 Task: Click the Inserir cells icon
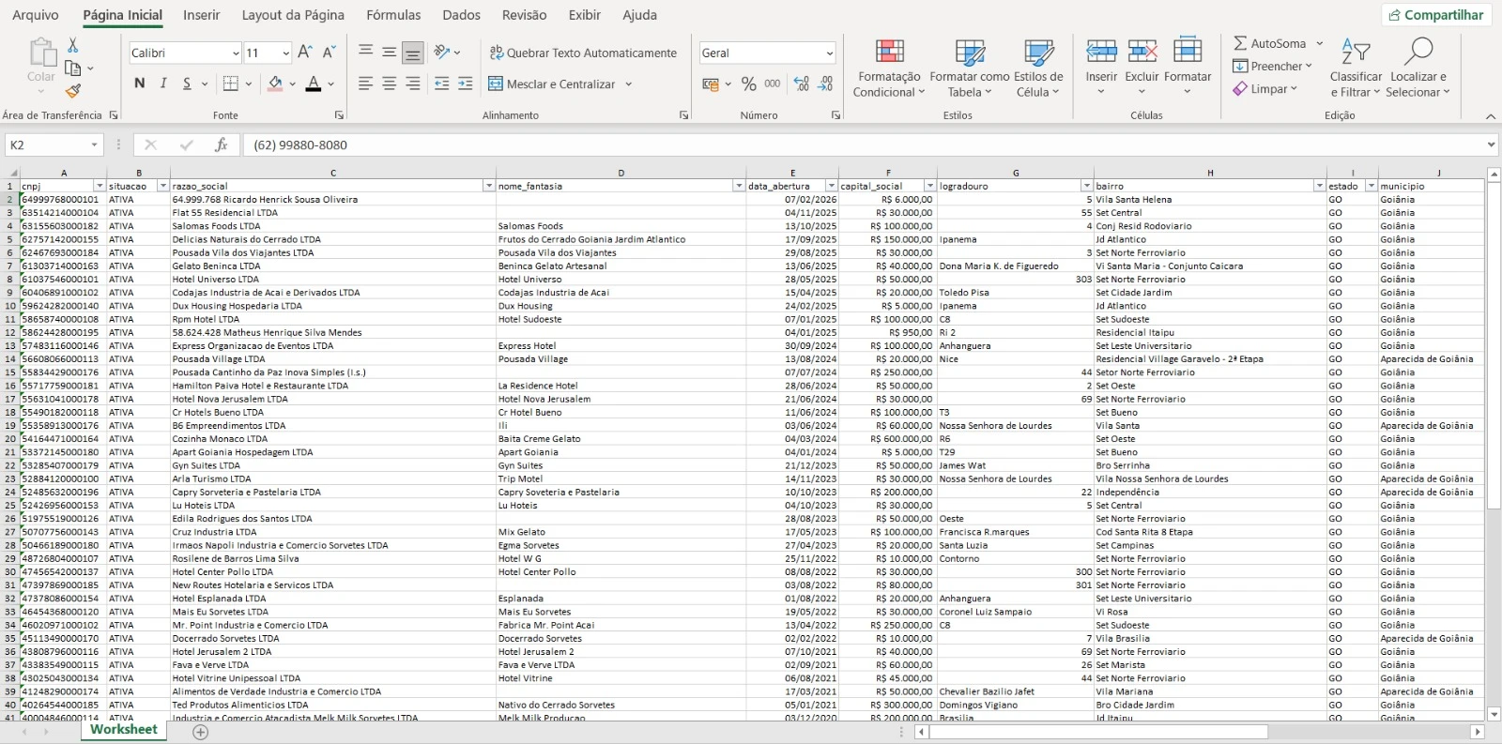click(x=1101, y=52)
